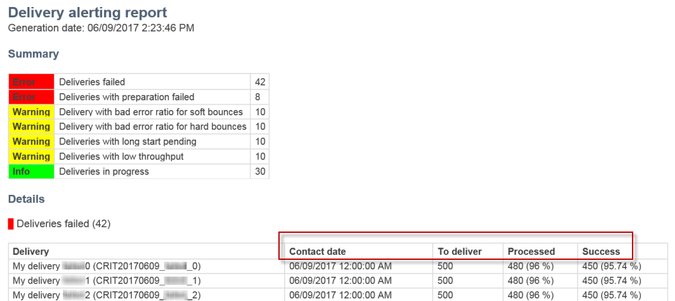Click Deliveries with low throughput text
Image resolution: width=675 pixels, height=301 pixels.
point(122,157)
